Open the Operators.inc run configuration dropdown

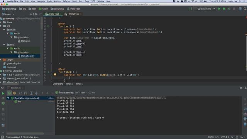pyautogui.click(x=205, y=9)
